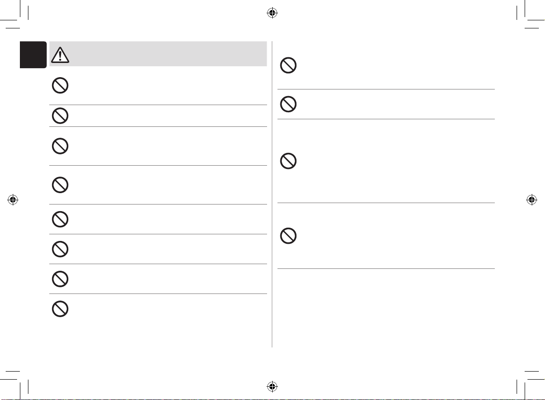545x400 pixels.
Task: Select the sixth prohibition symbol in the left column
Action: pyautogui.click(x=60, y=249)
